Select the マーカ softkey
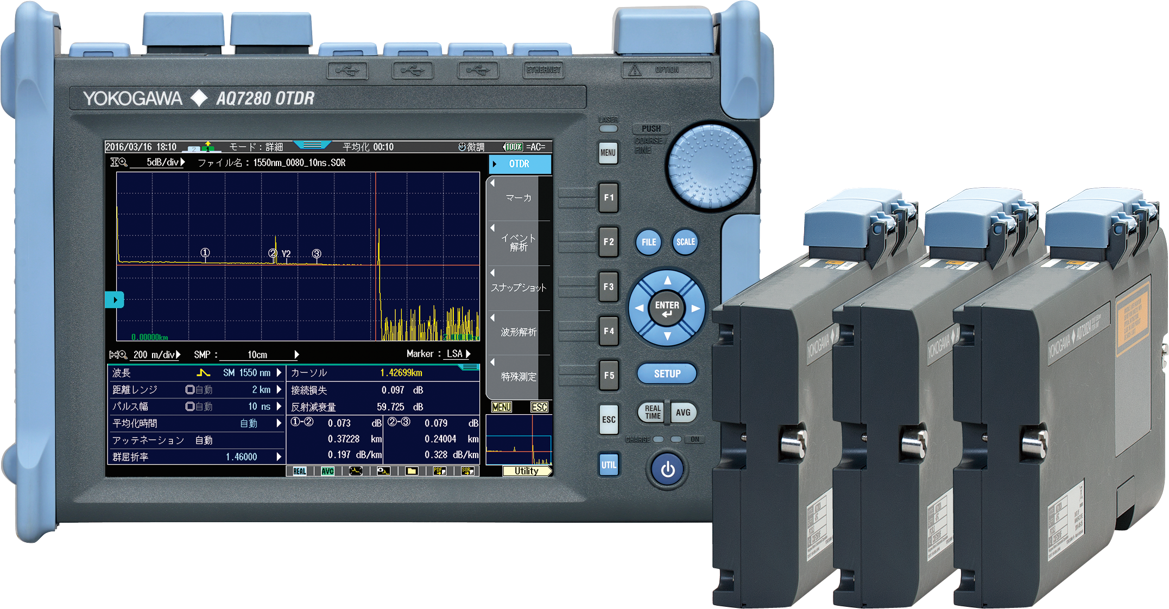Screen dimensions: 1169x609 519,198
